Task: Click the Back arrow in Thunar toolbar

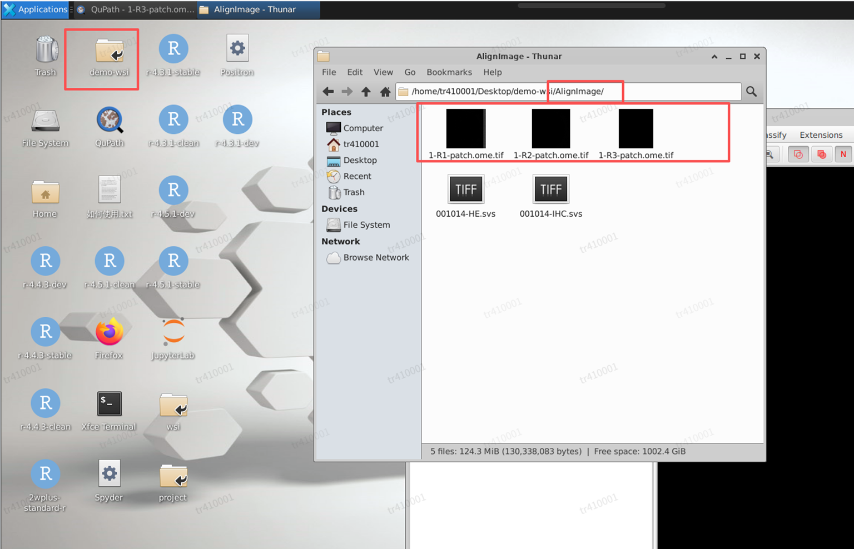Action: coord(328,92)
